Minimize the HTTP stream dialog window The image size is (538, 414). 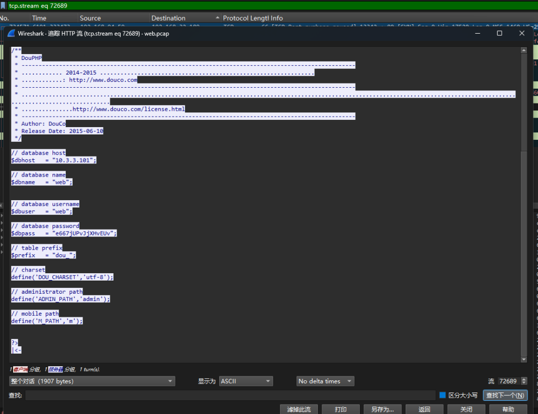click(477, 33)
